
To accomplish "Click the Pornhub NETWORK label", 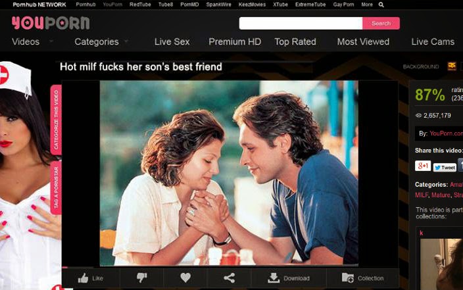I will [39, 5].
